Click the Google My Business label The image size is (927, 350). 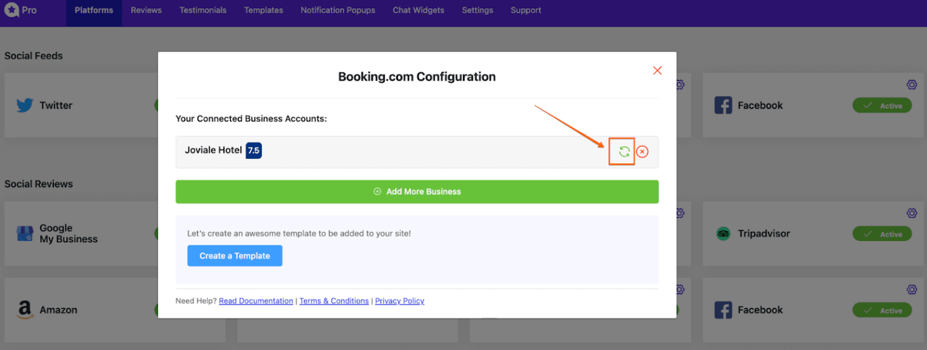point(68,234)
